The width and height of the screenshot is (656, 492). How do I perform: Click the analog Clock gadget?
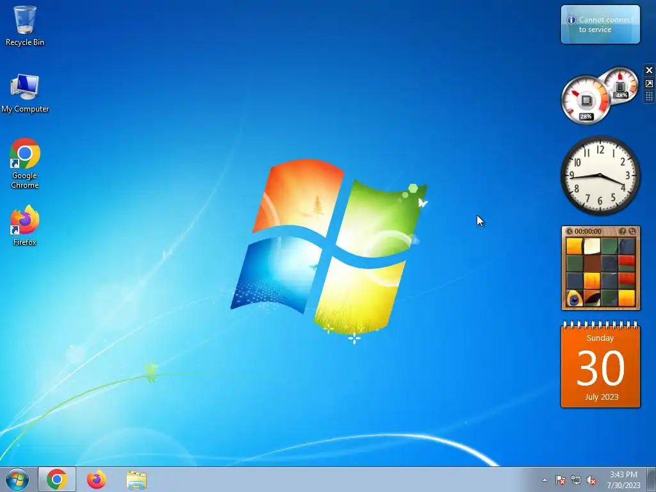(x=600, y=176)
